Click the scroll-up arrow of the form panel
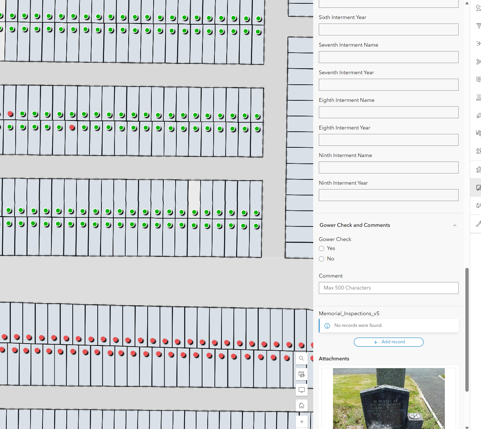Image resolution: width=481 pixels, height=429 pixels. click(x=467, y=3)
